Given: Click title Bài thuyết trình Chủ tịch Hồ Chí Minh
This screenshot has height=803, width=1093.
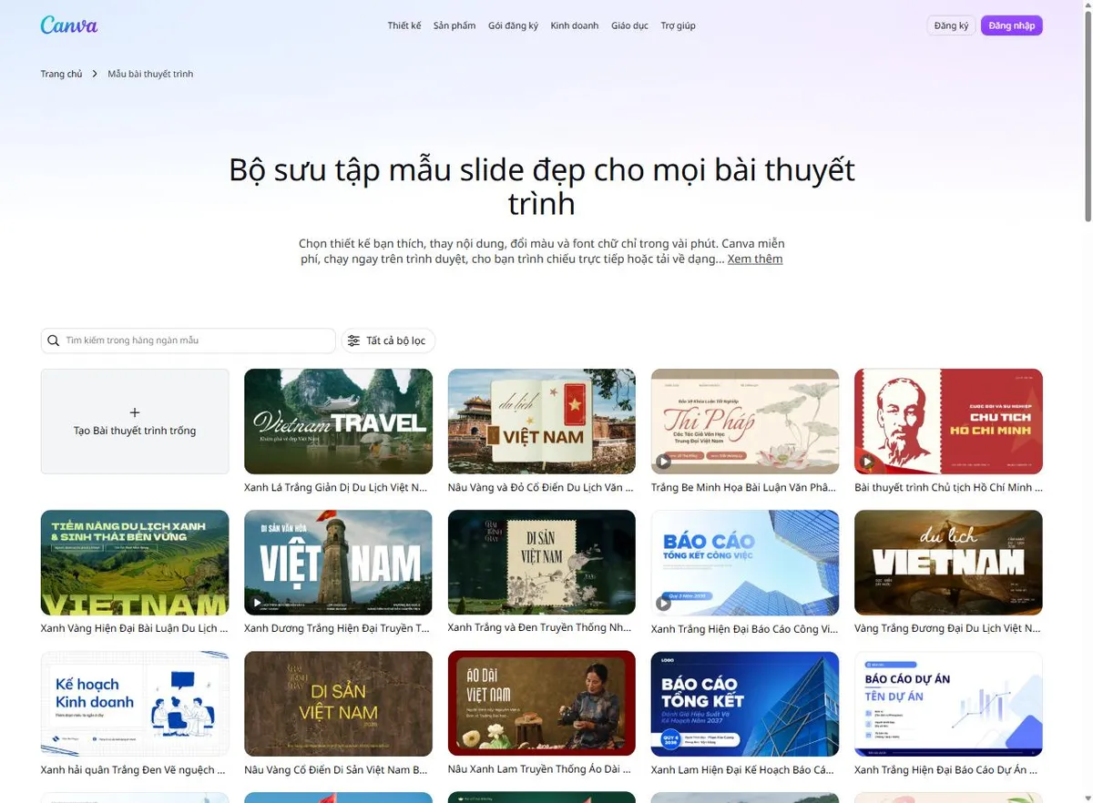Looking at the screenshot, I should click(948, 488).
